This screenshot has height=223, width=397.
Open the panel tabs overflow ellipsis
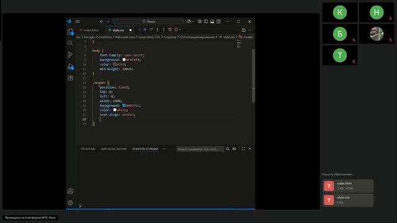pyautogui.click(x=164, y=149)
